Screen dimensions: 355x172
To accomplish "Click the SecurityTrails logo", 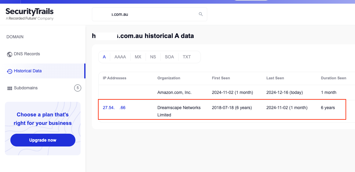I will pos(29,14).
